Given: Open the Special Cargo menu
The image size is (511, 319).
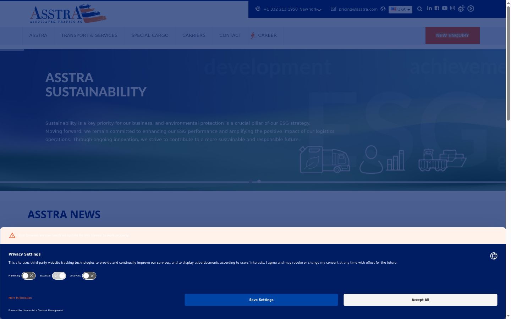Looking at the screenshot, I should pyautogui.click(x=150, y=35).
